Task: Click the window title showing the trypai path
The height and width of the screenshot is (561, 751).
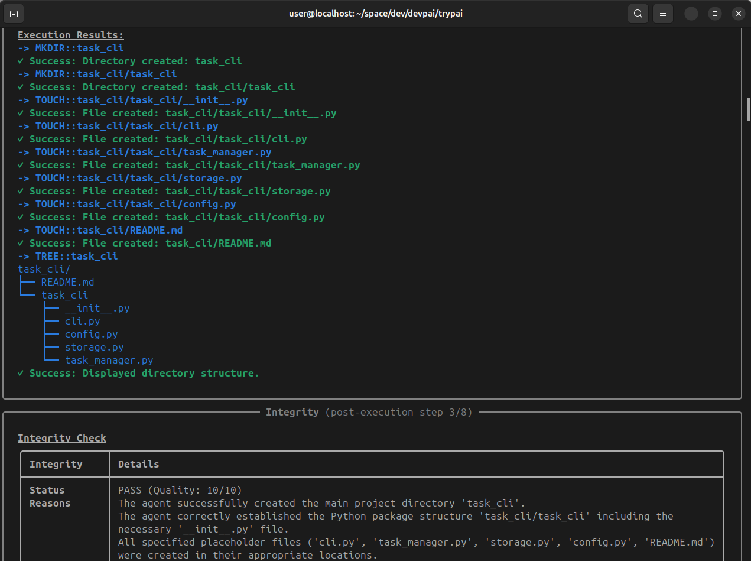Action: pos(375,14)
